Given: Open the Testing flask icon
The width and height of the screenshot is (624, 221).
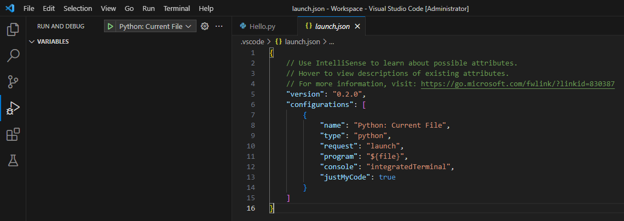Looking at the screenshot, I should click(x=13, y=160).
